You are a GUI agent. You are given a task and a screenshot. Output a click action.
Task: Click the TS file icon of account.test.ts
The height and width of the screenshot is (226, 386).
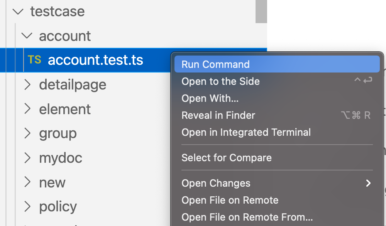[x=34, y=60]
